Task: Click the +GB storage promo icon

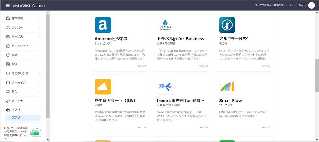Action: click(34, 132)
